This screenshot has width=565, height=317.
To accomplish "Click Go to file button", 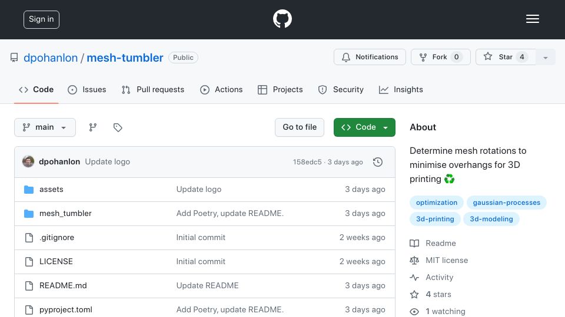I will [300, 127].
